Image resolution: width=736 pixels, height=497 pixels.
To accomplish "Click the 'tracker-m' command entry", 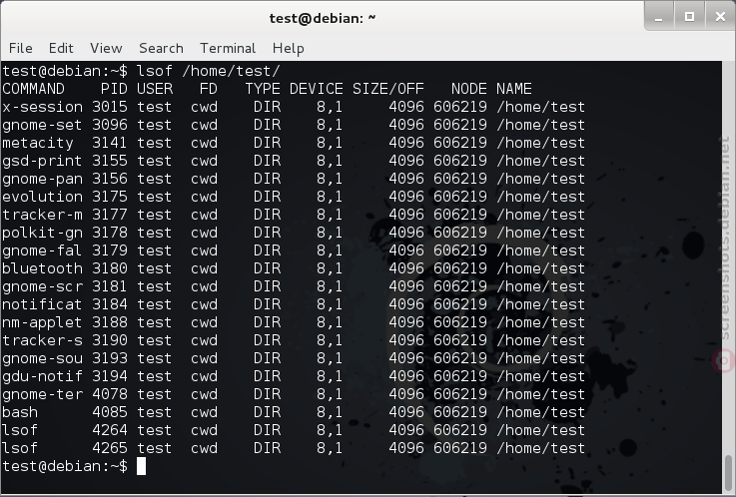I will tap(42, 215).
